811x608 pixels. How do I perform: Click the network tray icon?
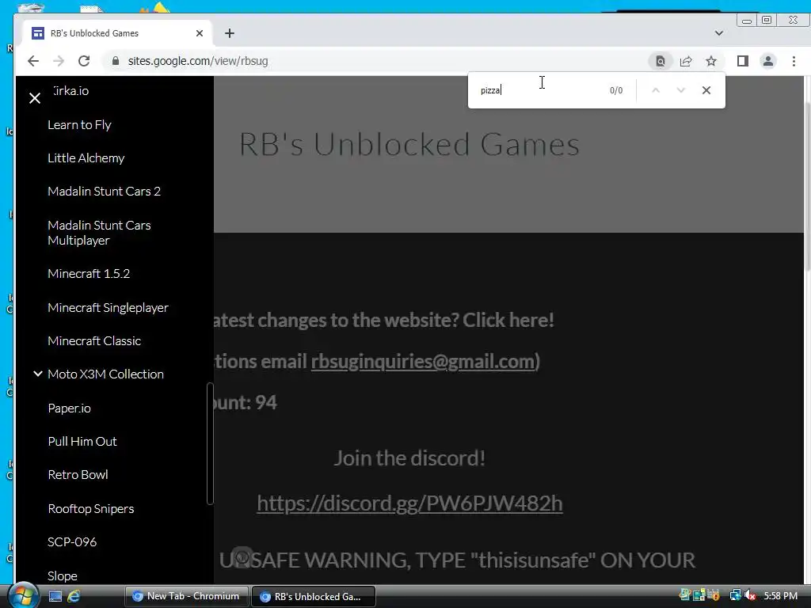coord(735,596)
